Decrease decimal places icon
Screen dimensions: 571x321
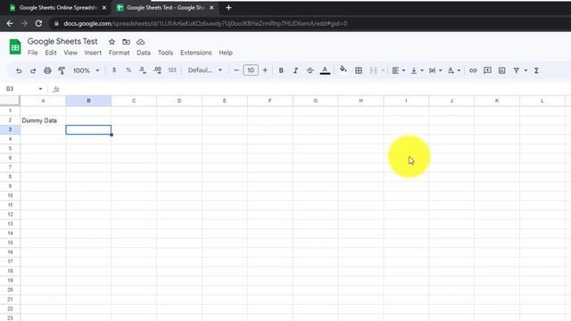click(x=143, y=70)
